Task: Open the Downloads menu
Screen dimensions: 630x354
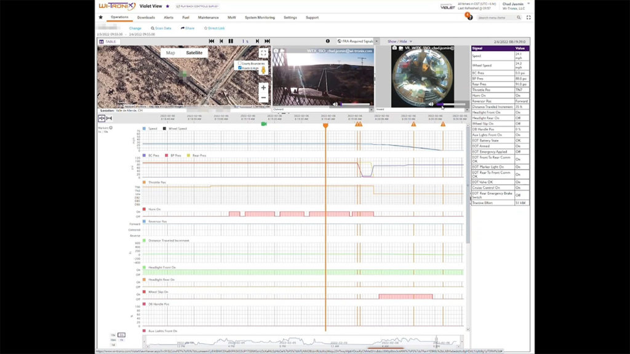Action: 146,18
